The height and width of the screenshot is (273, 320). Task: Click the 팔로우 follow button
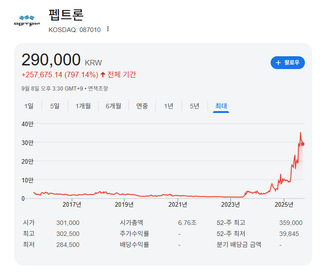point(288,63)
